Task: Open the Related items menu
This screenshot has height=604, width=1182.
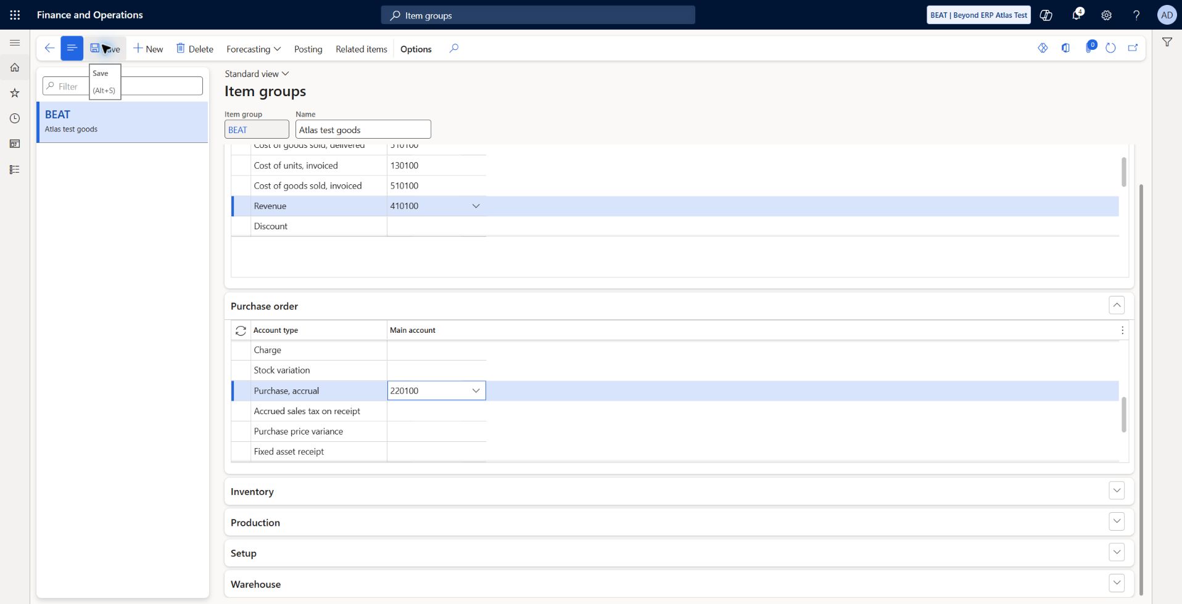Action: coord(362,49)
